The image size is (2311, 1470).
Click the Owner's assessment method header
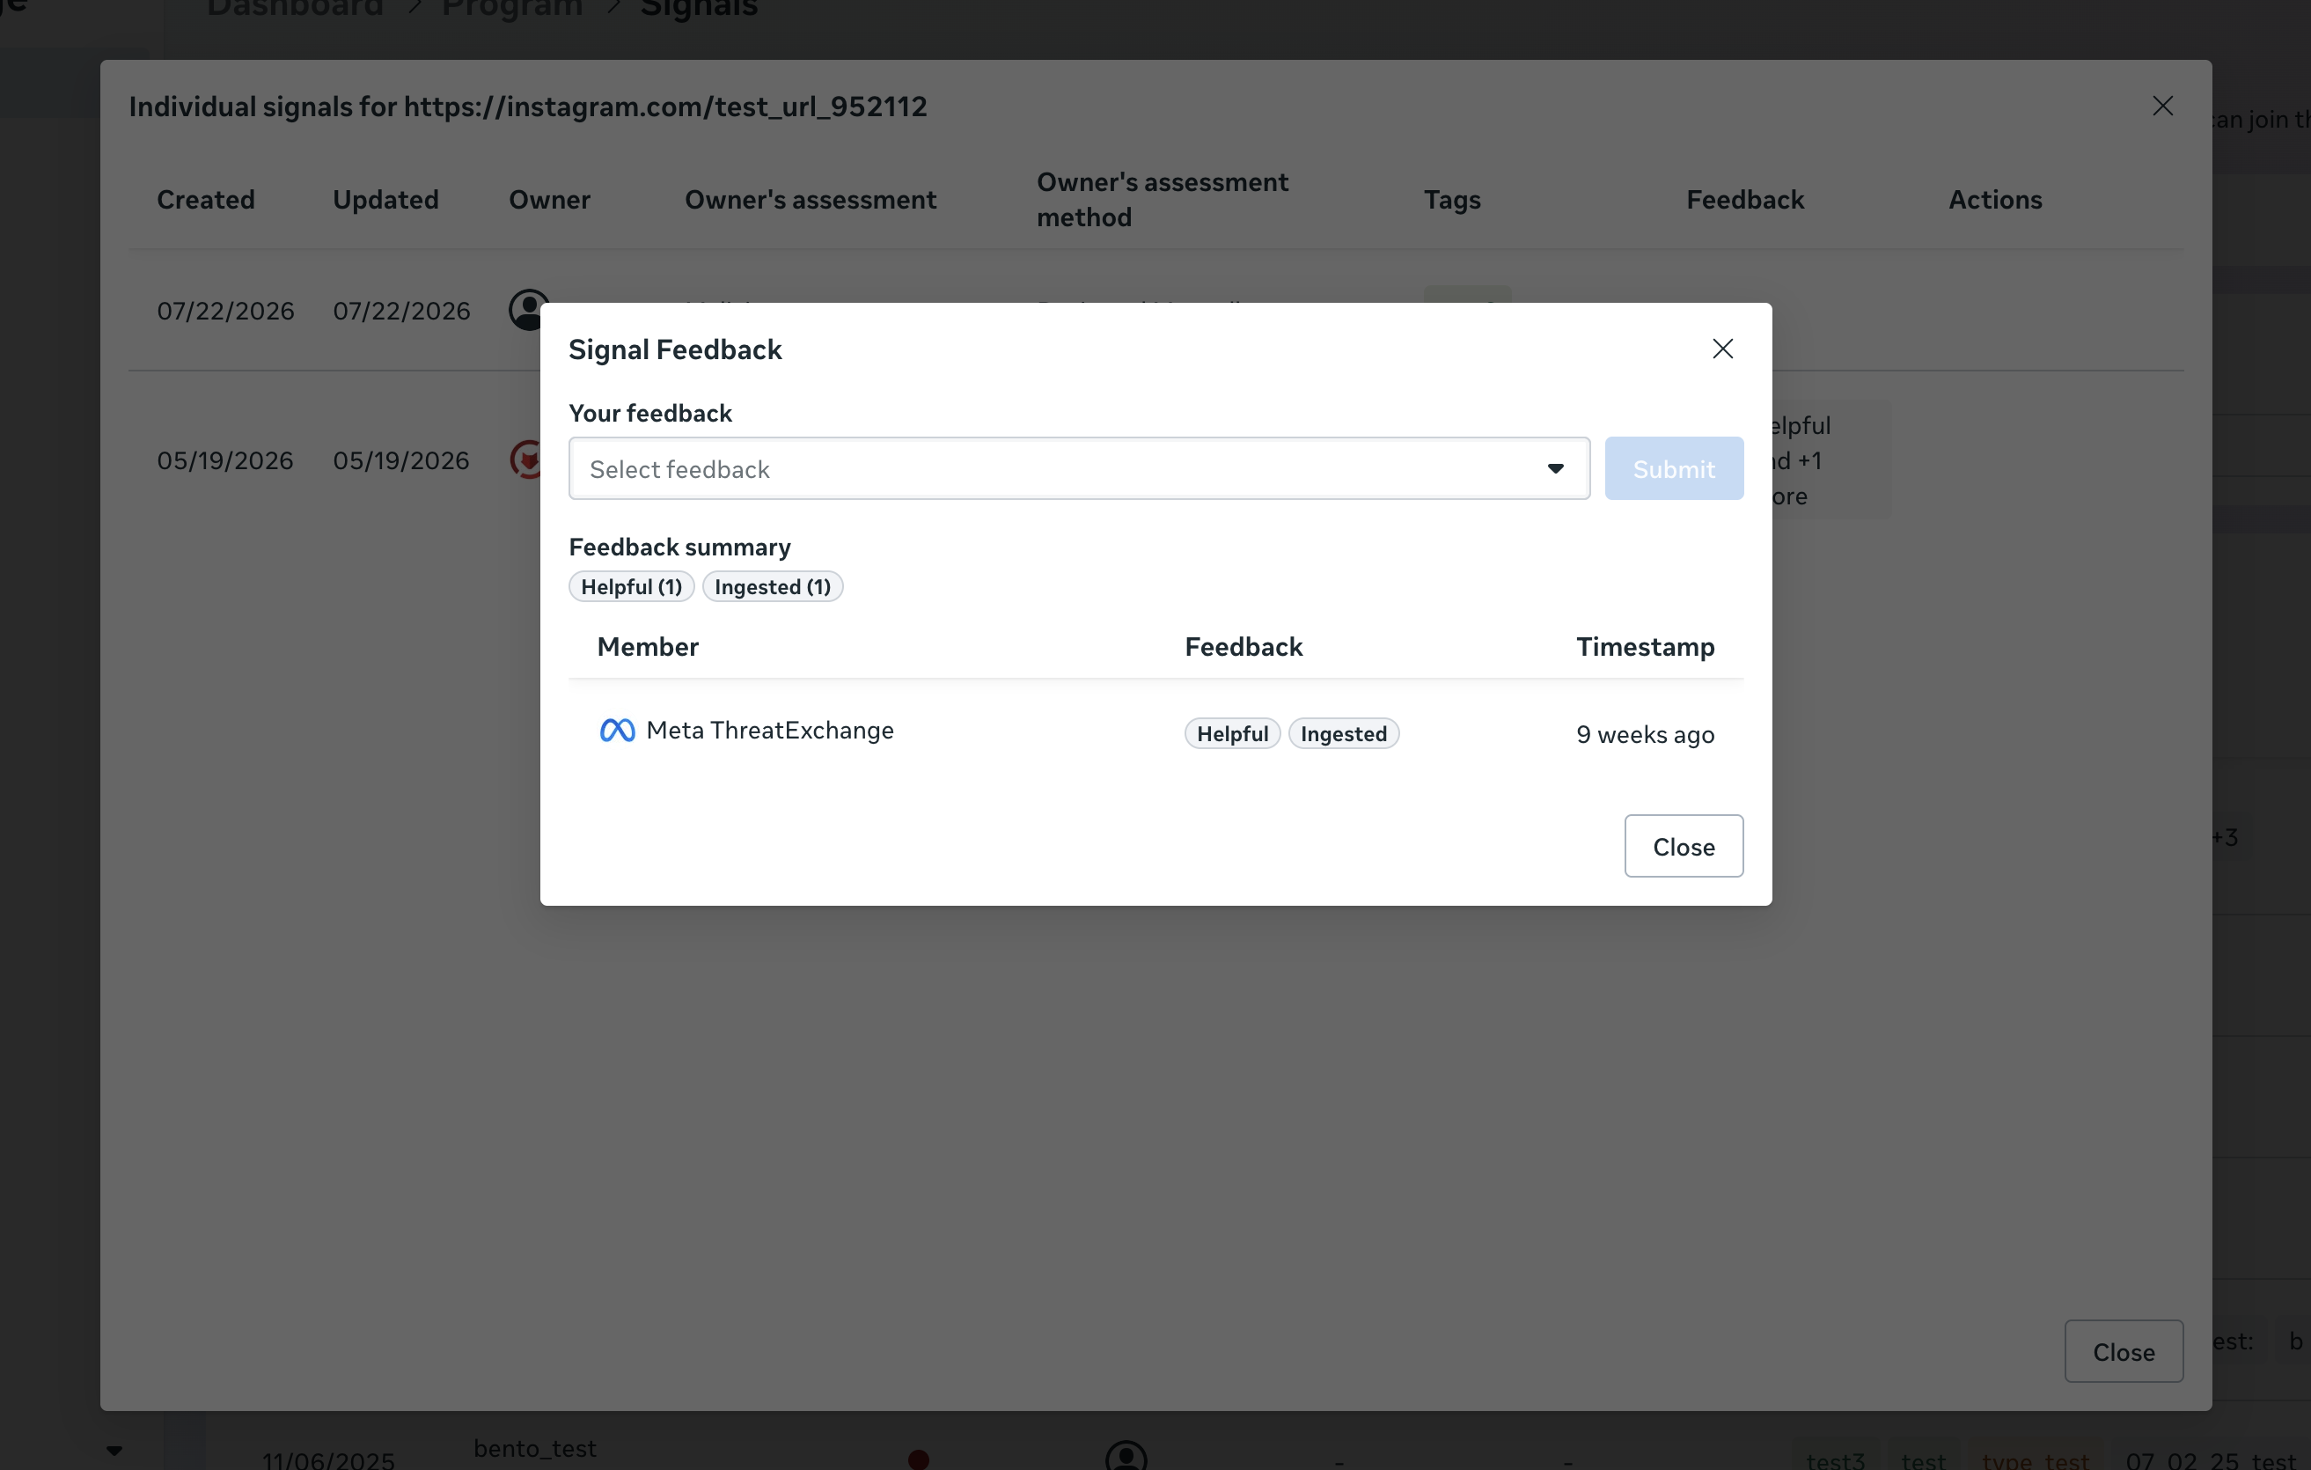(x=1163, y=200)
